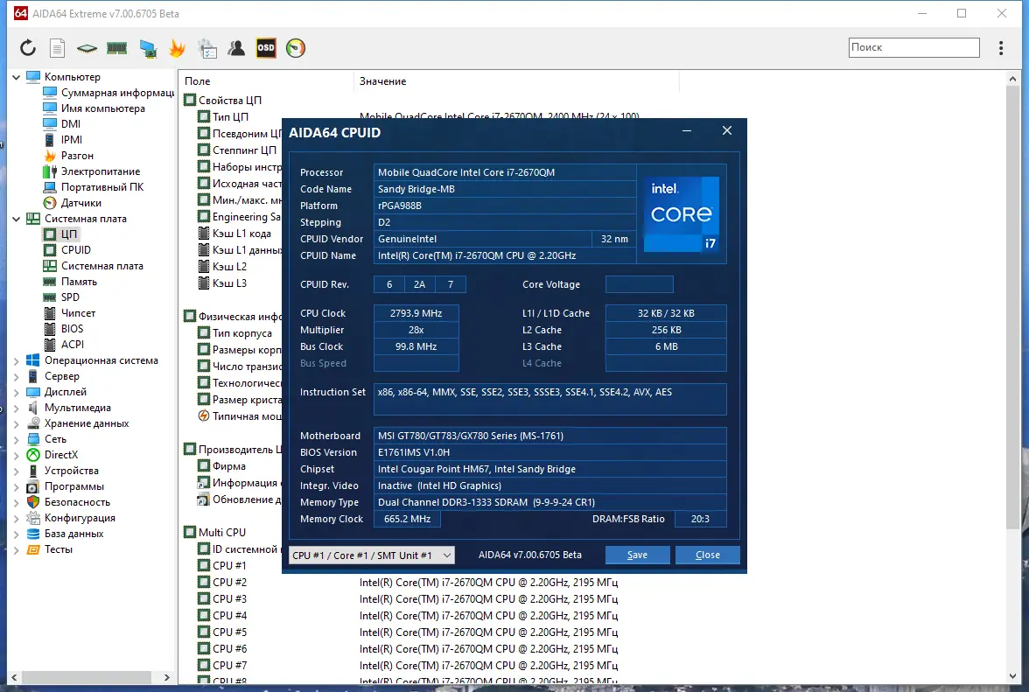Screen dimensions: 1029x692
Task: Open the CPUID tree item
Action: coord(66,250)
